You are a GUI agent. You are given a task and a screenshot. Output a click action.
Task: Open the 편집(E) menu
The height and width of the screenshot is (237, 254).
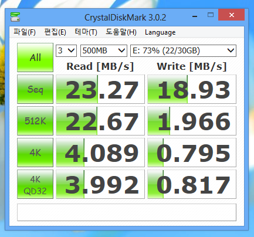tap(55, 32)
